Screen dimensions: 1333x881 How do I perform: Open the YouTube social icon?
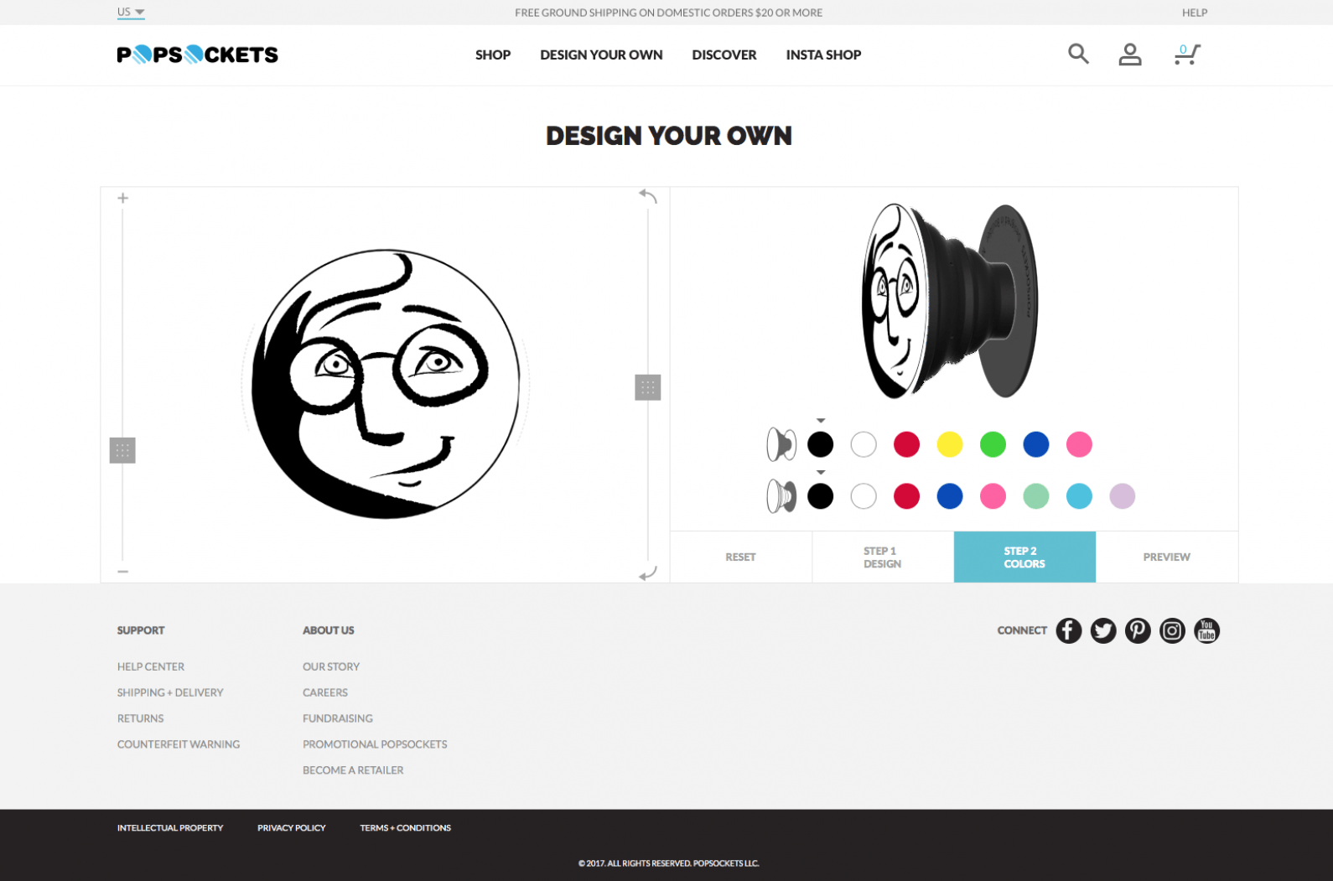1206,630
